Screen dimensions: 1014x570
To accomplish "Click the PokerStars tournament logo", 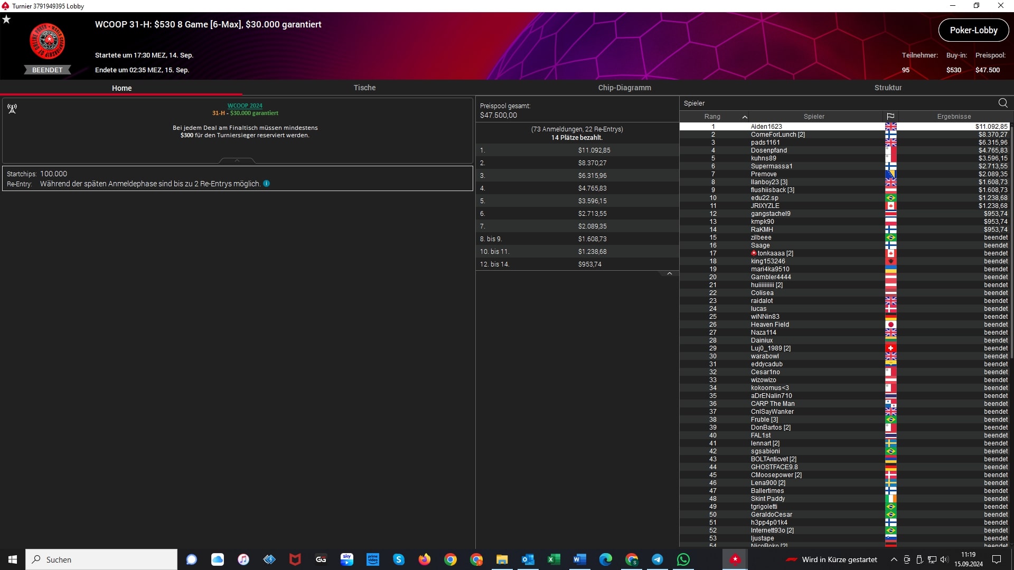I will coord(48,41).
